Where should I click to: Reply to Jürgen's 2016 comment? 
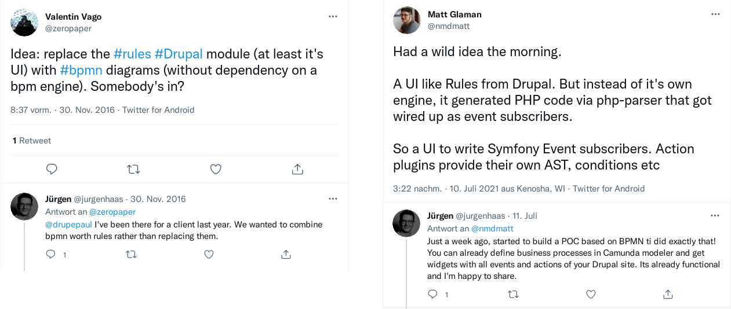coord(51,254)
